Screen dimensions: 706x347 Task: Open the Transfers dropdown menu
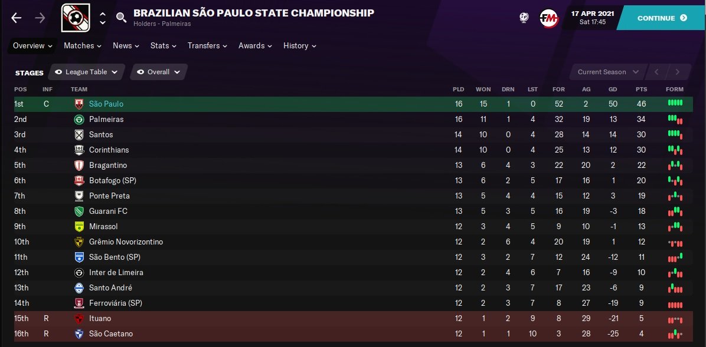pyautogui.click(x=207, y=46)
